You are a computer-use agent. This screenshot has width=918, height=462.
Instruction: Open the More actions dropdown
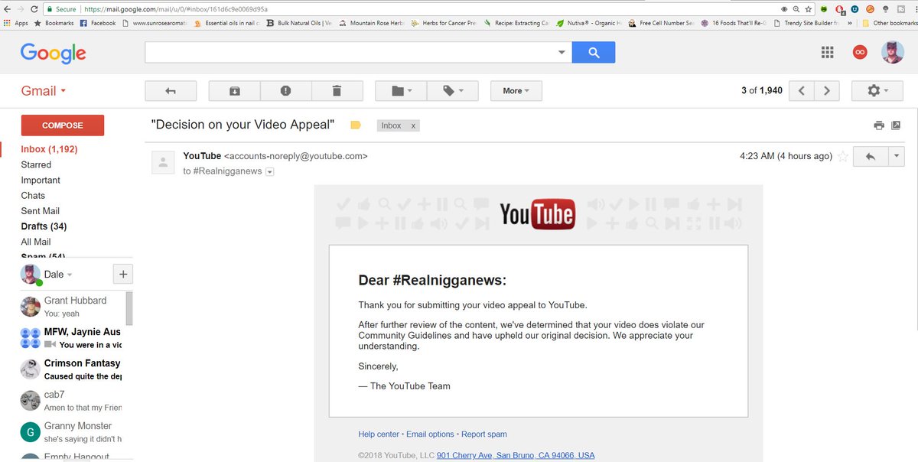pos(516,91)
